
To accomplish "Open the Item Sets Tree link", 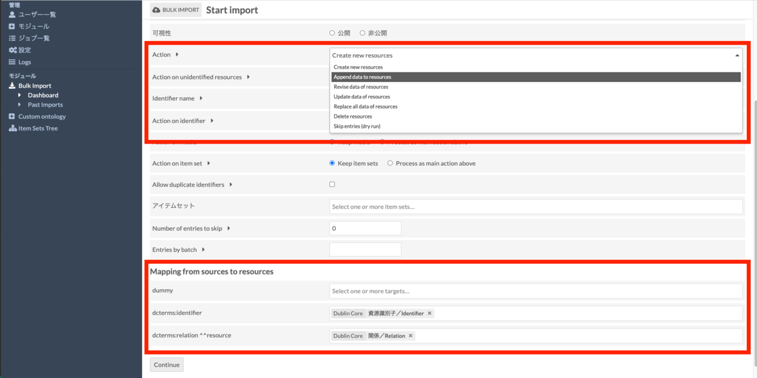I will pos(38,129).
